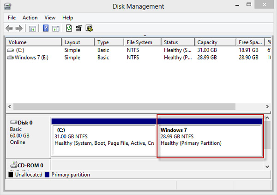The height and width of the screenshot is (195, 277).
Task: Click Simple layout in the C: row
Action: point(72,50)
